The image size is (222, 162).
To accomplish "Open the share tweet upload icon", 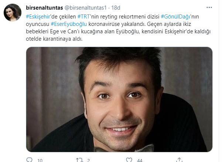I will 179,160.
